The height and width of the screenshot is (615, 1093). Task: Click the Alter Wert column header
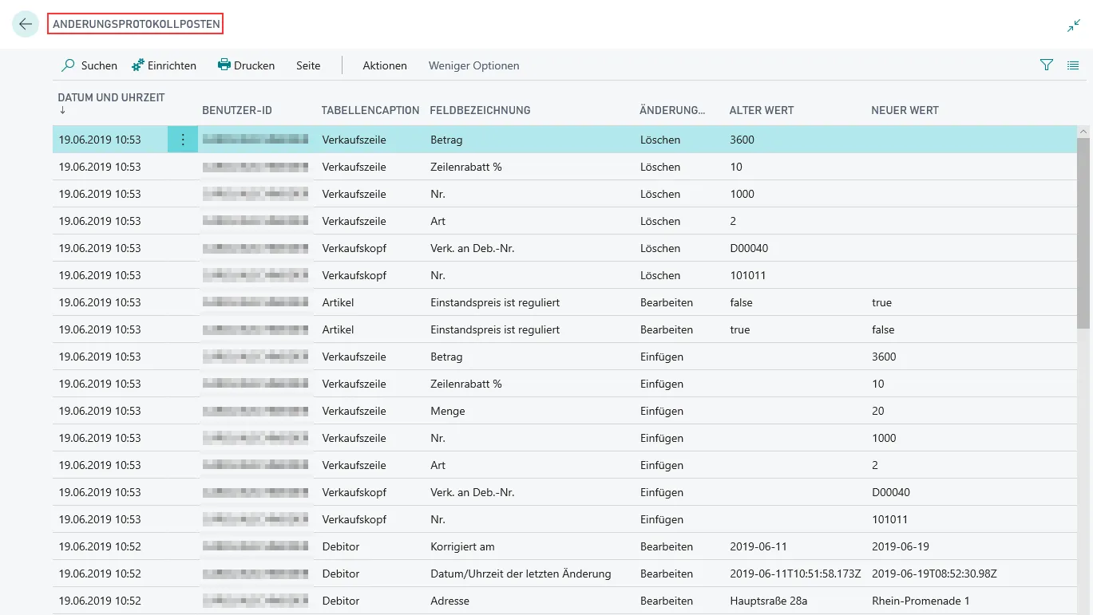click(762, 110)
